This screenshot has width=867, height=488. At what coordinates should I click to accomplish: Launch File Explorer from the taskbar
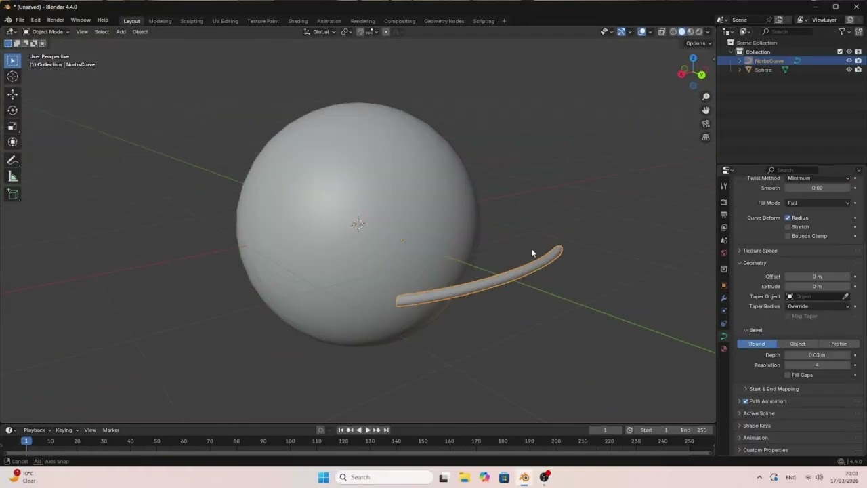coord(464,477)
